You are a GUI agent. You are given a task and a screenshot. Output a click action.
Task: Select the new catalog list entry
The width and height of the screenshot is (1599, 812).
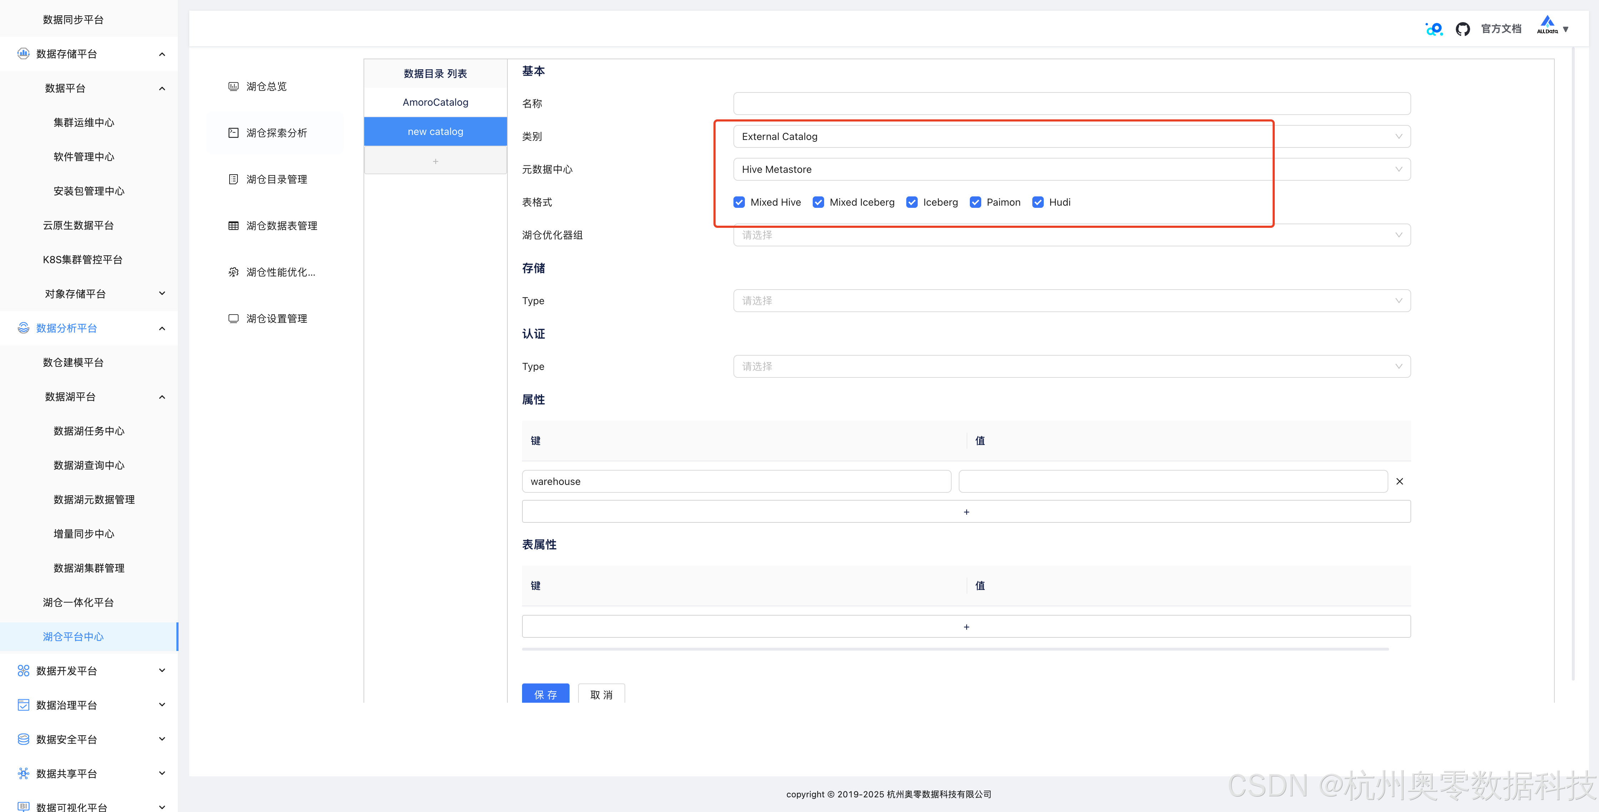click(436, 132)
